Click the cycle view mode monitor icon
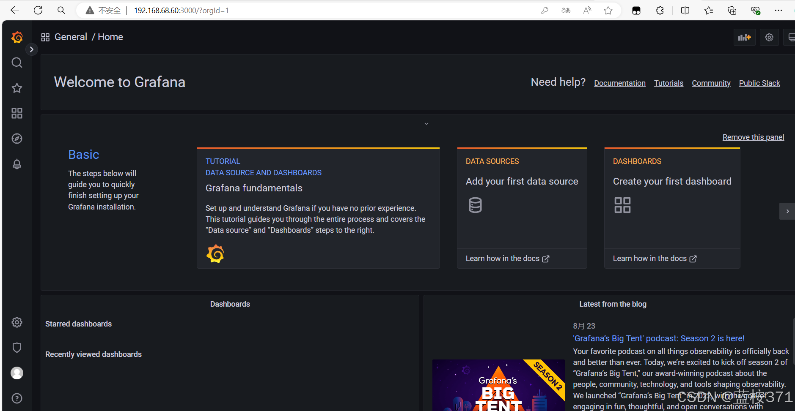The height and width of the screenshot is (411, 795). pyautogui.click(x=790, y=38)
